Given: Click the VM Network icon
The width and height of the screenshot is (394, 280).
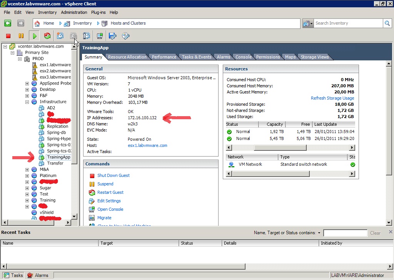Looking at the screenshot, I should click(x=231, y=165).
